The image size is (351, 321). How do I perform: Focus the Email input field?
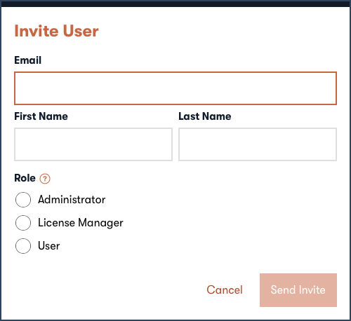[175, 88]
